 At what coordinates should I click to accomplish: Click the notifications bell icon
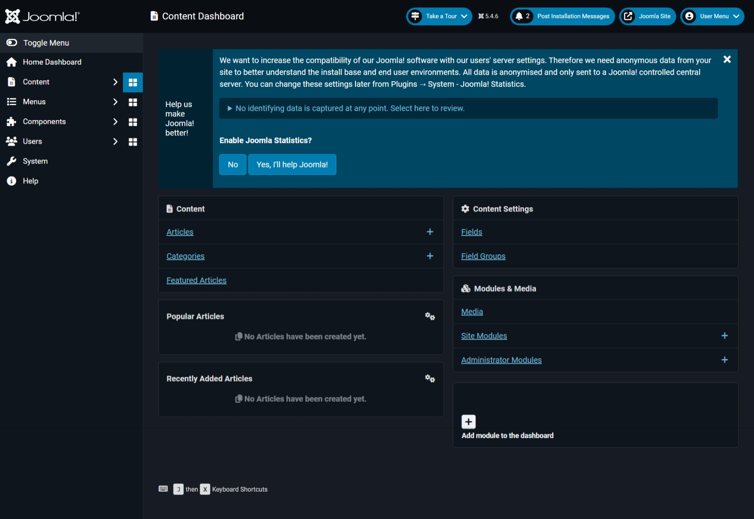point(519,16)
